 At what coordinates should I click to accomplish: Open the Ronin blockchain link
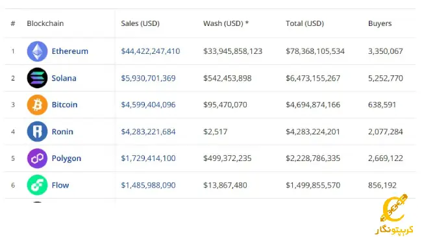pos(62,131)
